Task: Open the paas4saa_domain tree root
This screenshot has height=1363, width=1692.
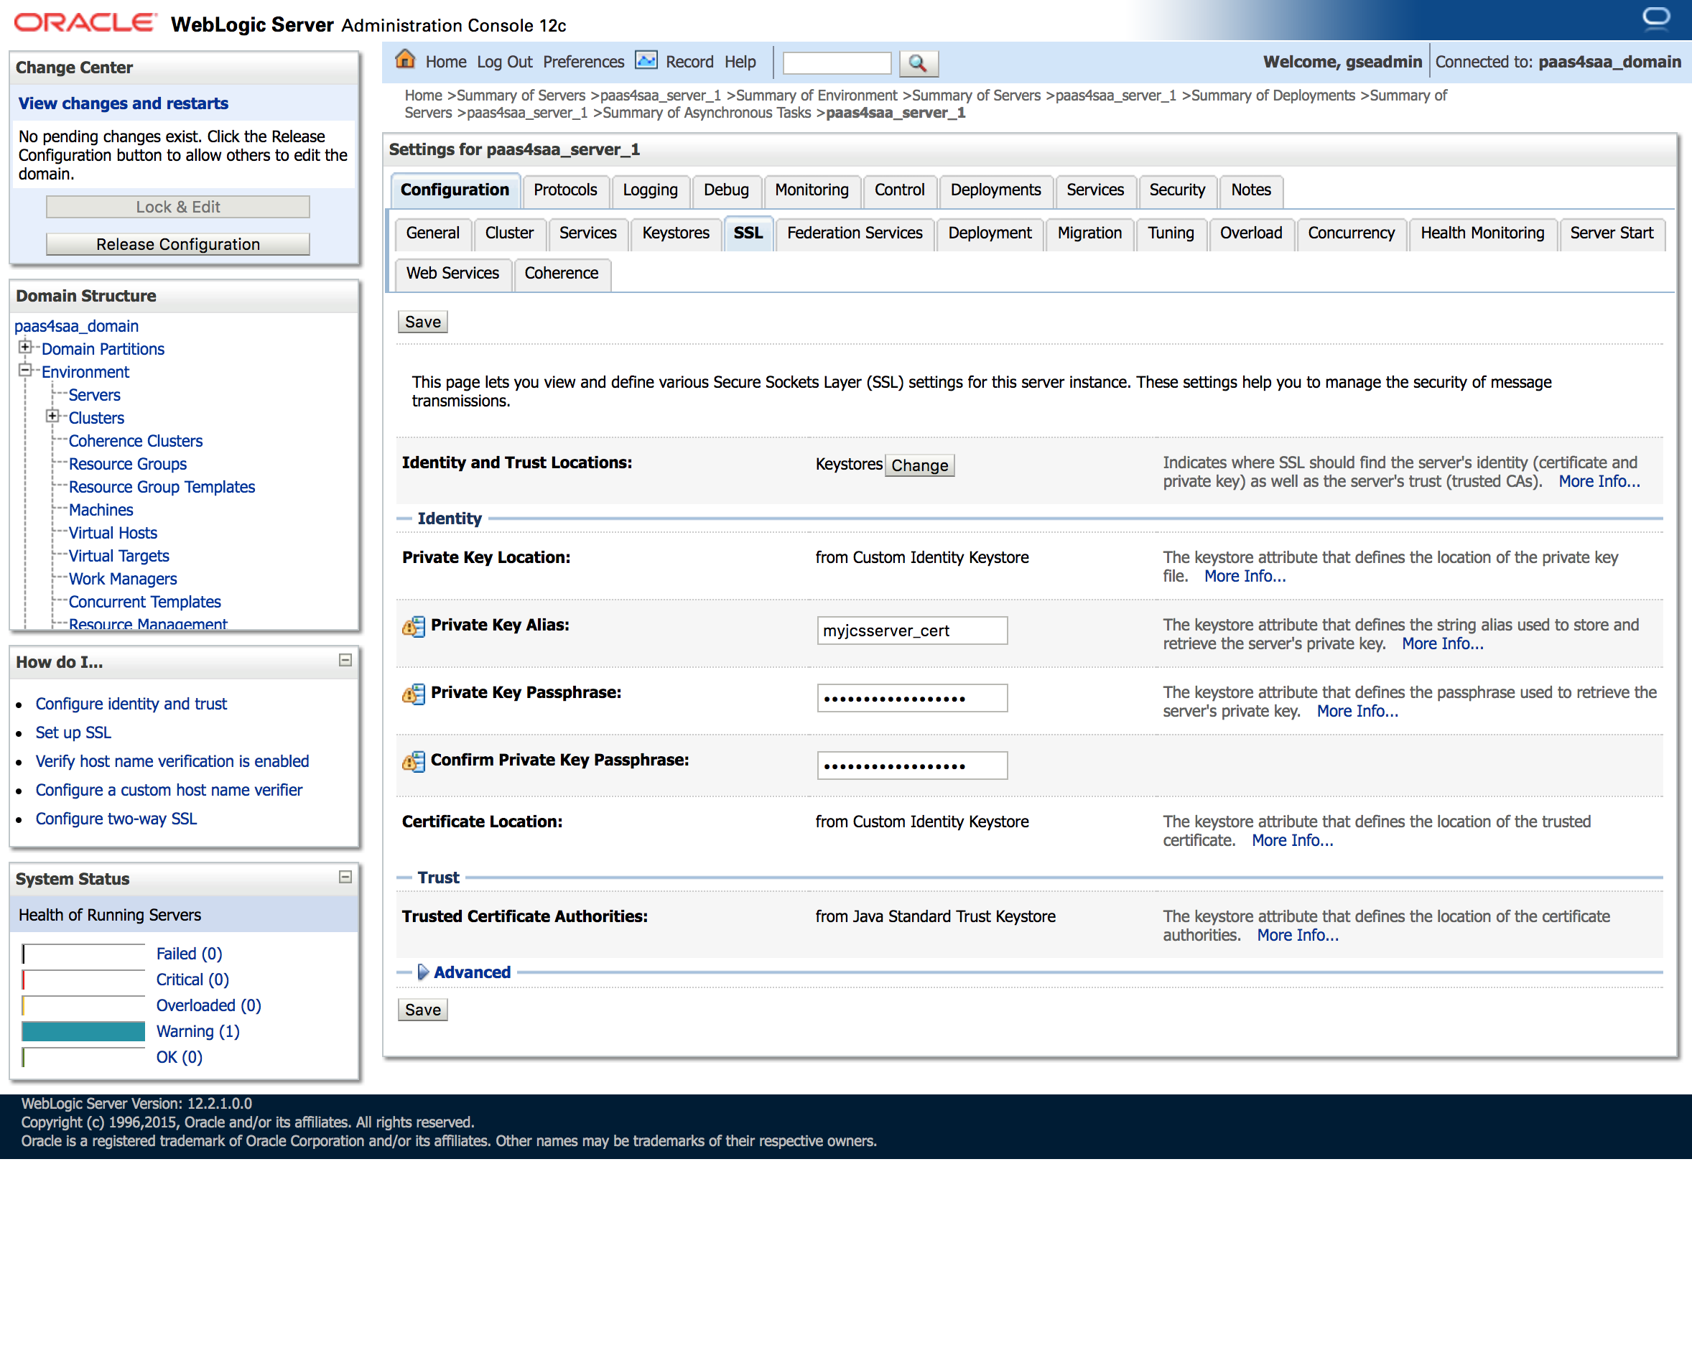Action: [76, 326]
